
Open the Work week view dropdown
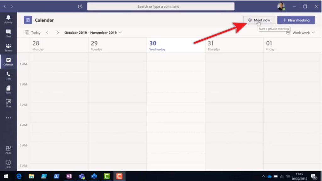tap(301, 33)
